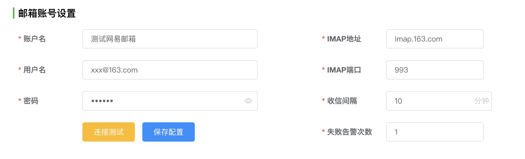Click the 密码 label
The image size is (525, 159).
point(31,101)
